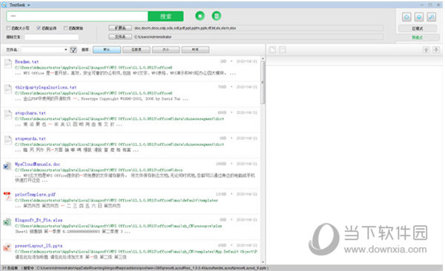Click the key-shaped icon at top right

point(432,17)
